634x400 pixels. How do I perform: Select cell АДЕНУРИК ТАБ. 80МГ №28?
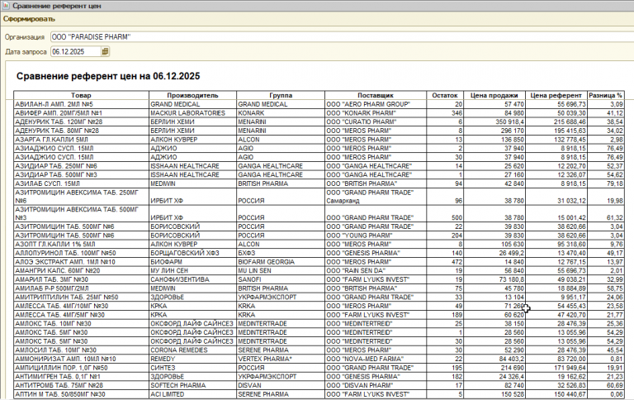[x=81, y=131]
